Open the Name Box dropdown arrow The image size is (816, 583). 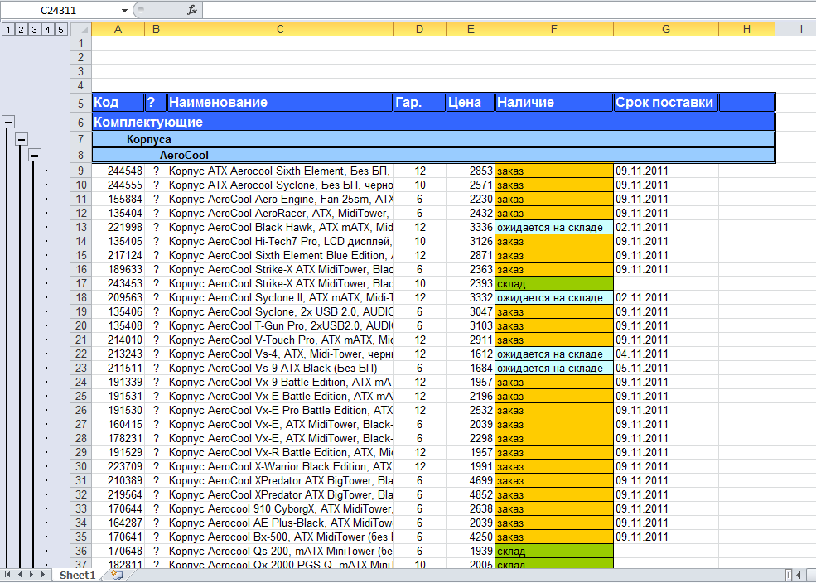(124, 11)
